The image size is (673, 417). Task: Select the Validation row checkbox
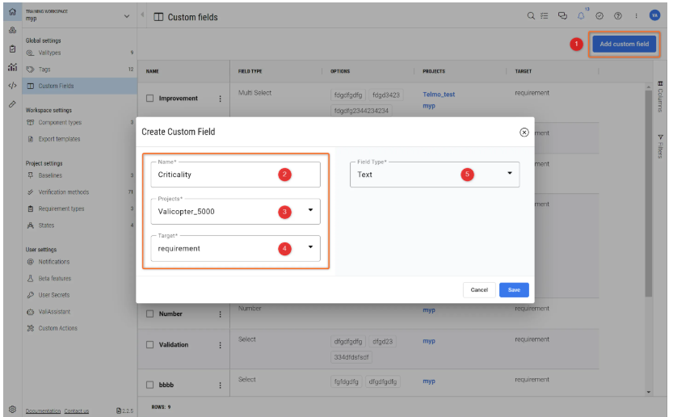pos(149,345)
